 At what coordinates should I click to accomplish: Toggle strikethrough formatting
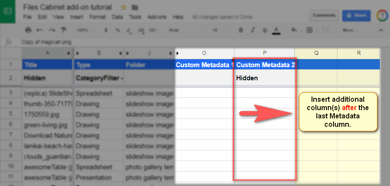coord(263,30)
